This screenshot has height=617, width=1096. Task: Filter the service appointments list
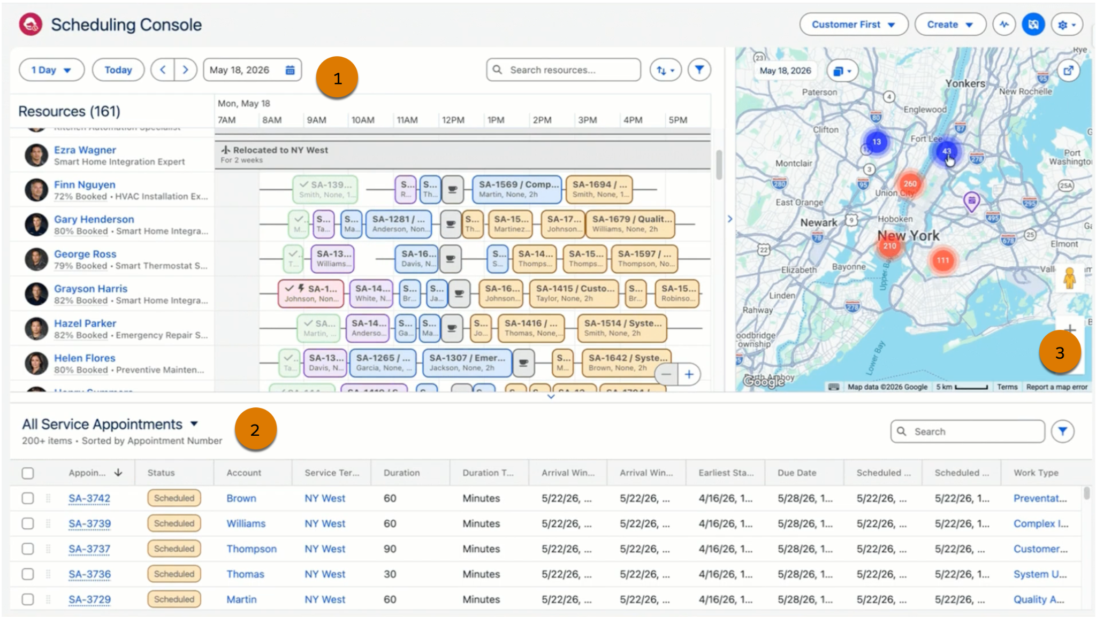[x=1062, y=431]
